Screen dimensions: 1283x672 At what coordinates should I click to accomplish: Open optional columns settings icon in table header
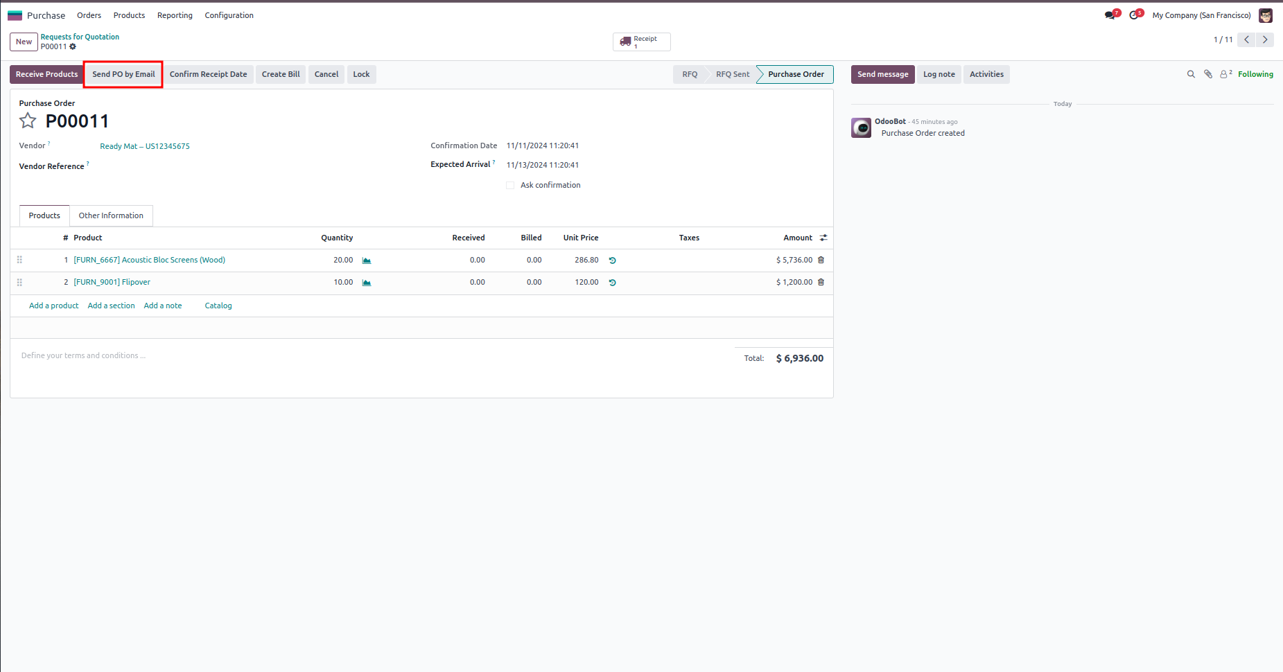(823, 238)
